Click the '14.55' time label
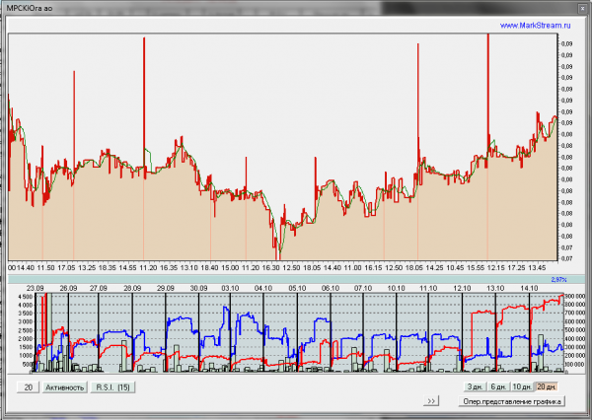This screenshot has height=420, width=592. point(127,268)
